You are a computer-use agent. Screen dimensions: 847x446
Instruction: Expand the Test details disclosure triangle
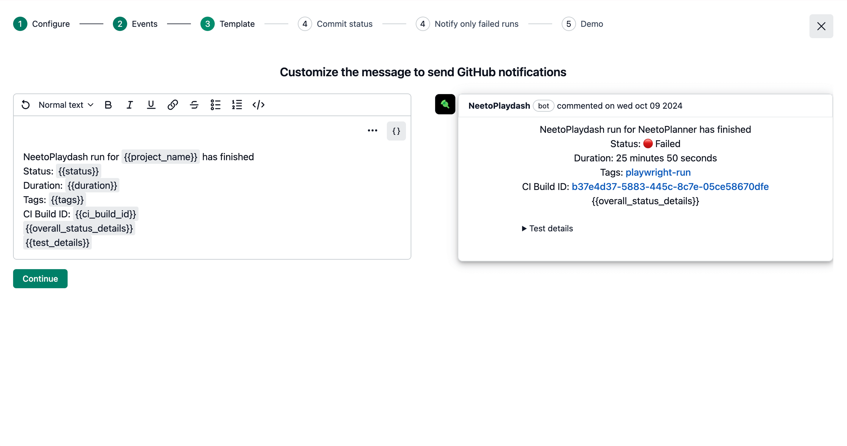[524, 228]
